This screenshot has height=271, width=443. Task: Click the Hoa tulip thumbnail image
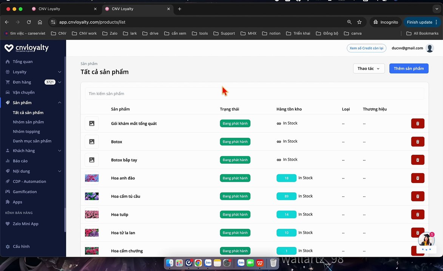tap(92, 215)
